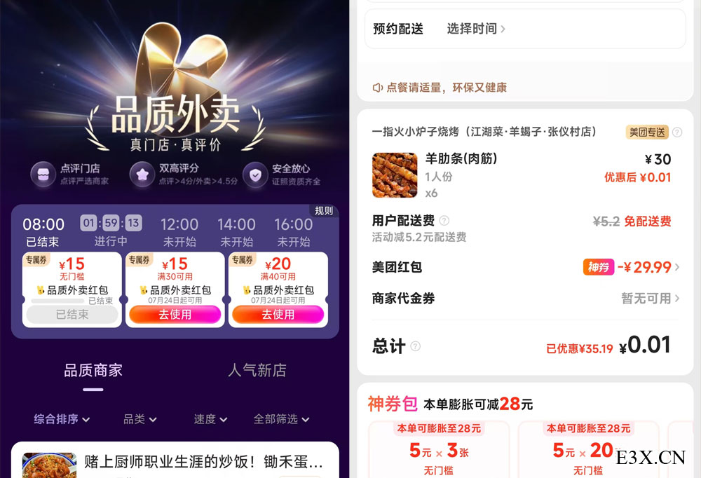Choose delivery time via 选择时间
The height and width of the screenshot is (478, 701).
click(x=476, y=29)
